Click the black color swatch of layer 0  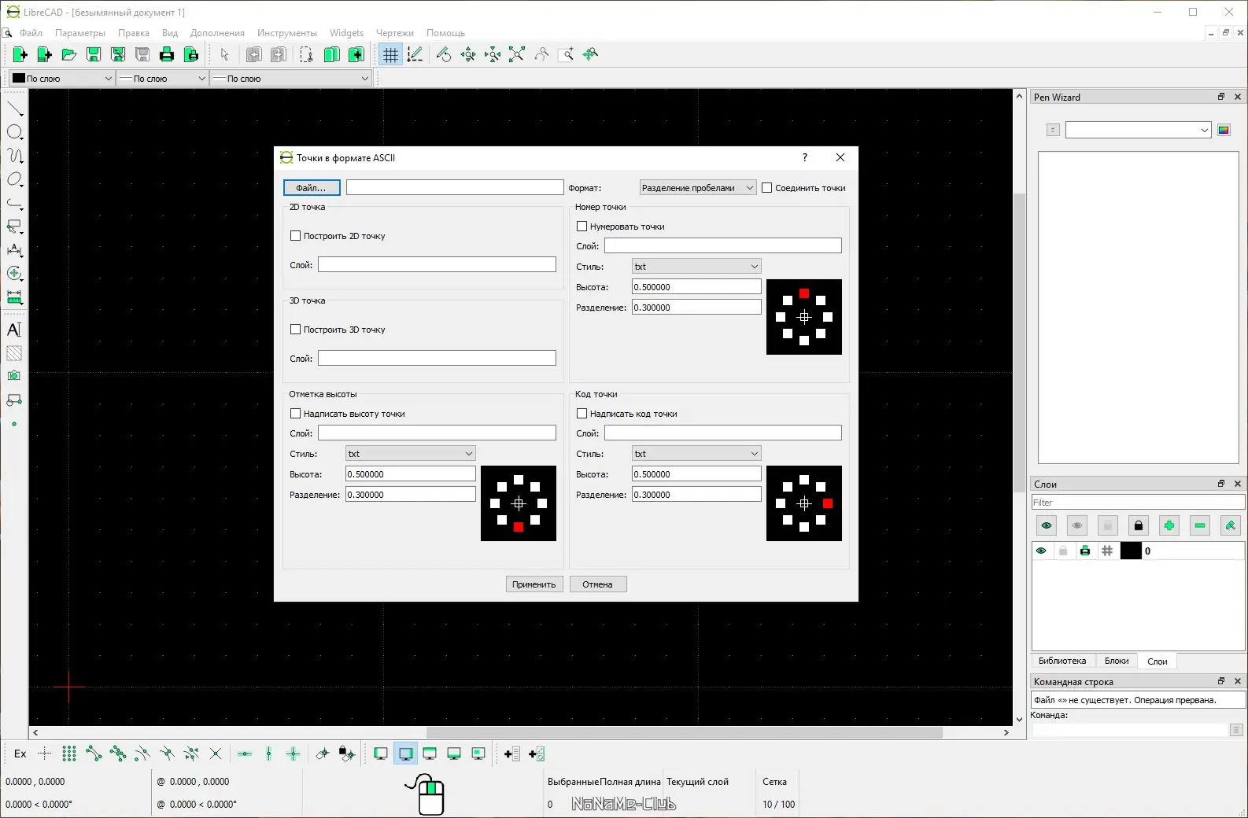1130,551
